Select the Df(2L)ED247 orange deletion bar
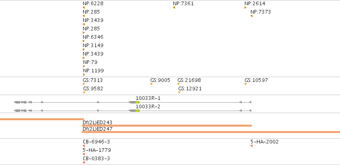This screenshot has width=340, height=165. click(211, 132)
